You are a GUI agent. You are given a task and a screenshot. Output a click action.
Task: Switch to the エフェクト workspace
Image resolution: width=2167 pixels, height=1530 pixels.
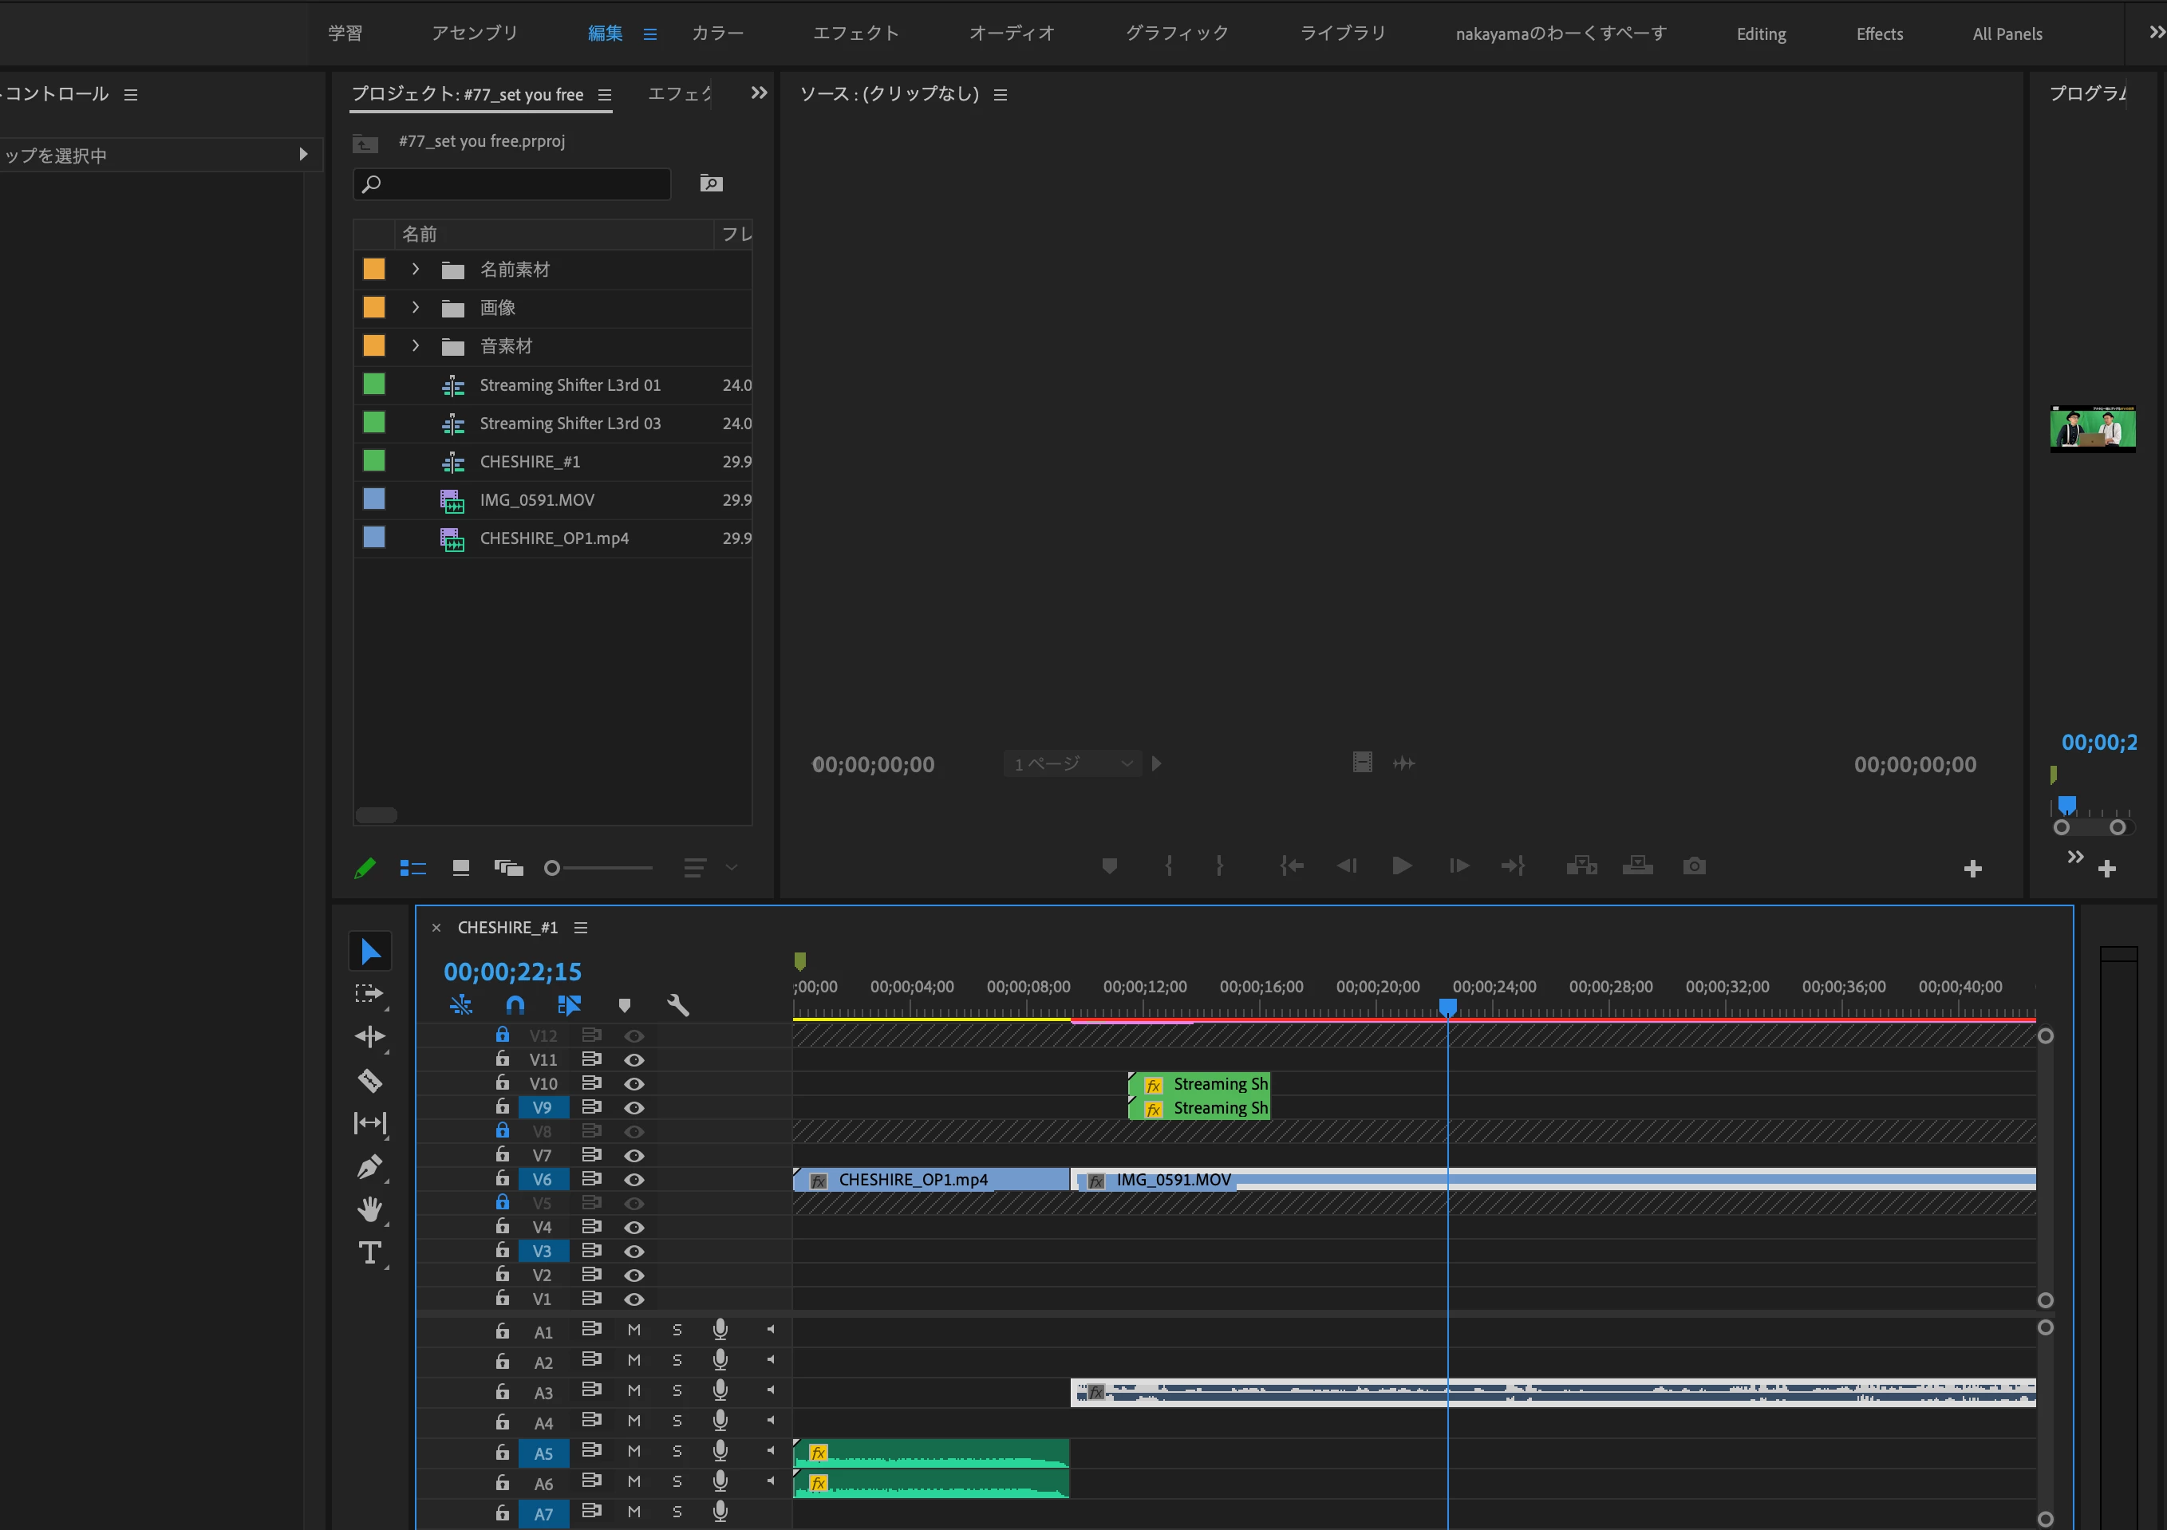click(856, 33)
